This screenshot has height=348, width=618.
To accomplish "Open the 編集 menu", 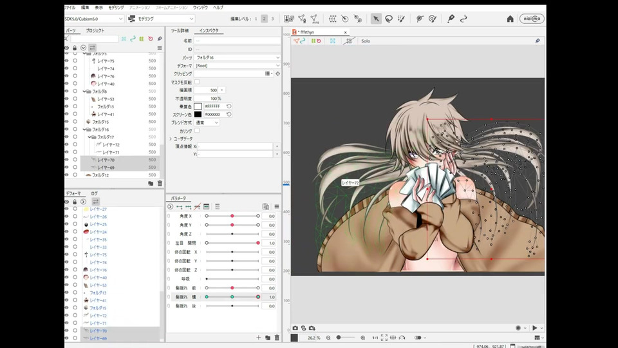I will point(85,8).
